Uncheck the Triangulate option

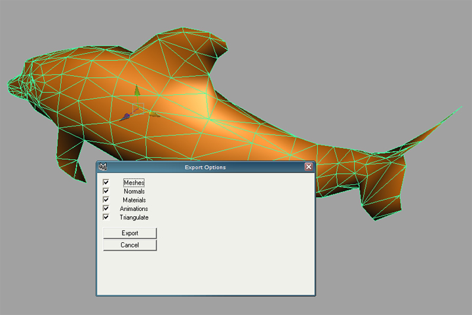point(106,217)
